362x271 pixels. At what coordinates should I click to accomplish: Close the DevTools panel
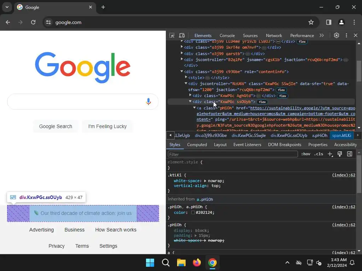click(x=356, y=36)
